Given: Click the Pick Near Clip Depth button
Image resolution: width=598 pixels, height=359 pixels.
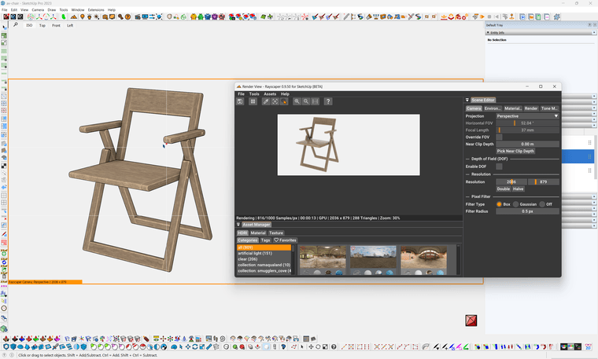Looking at the screenshot, I should (x=515, y=151).
